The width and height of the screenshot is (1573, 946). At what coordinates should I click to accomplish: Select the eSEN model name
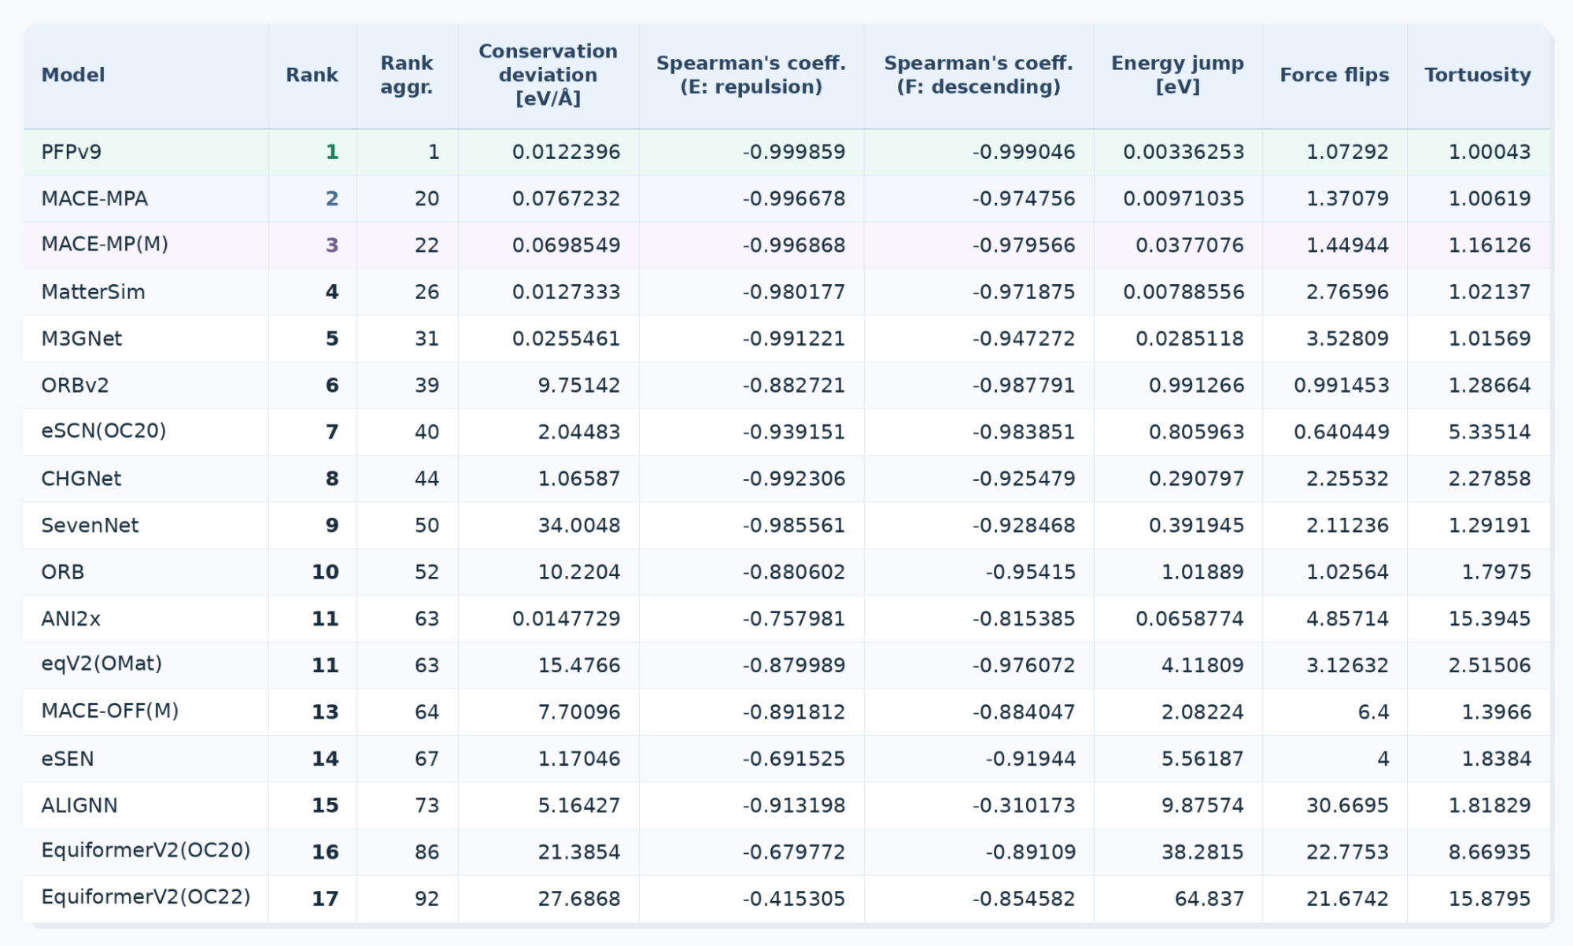click(68, 759)
